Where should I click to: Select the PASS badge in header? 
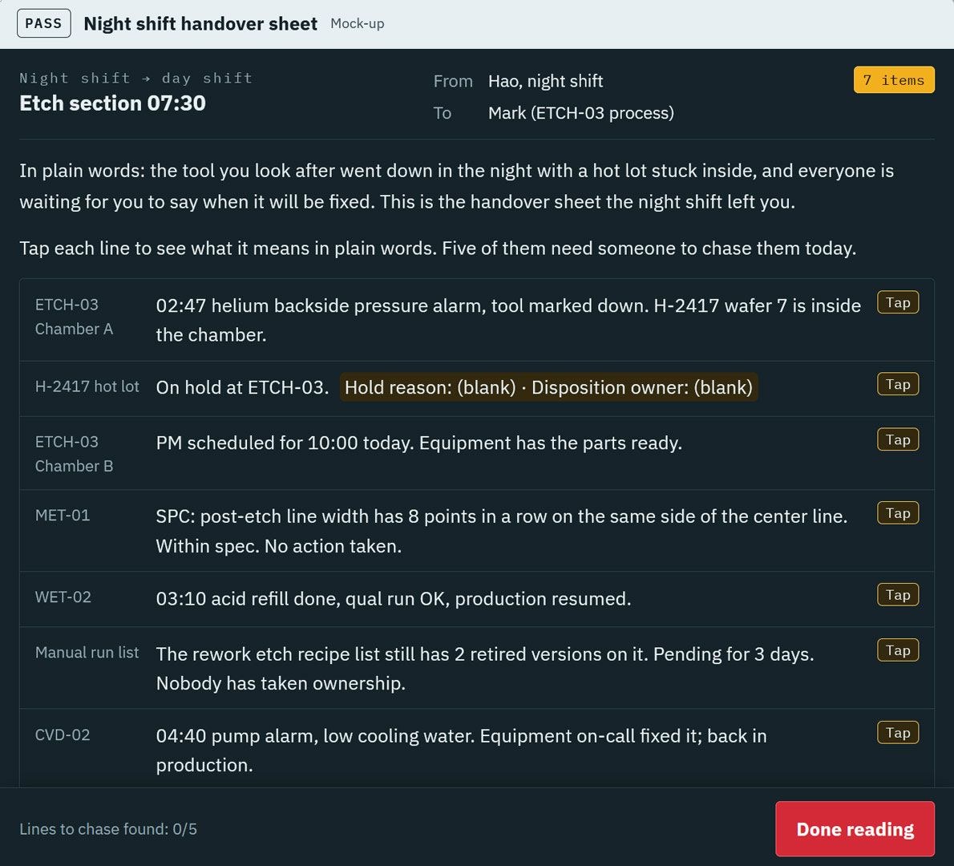(44, 24)
